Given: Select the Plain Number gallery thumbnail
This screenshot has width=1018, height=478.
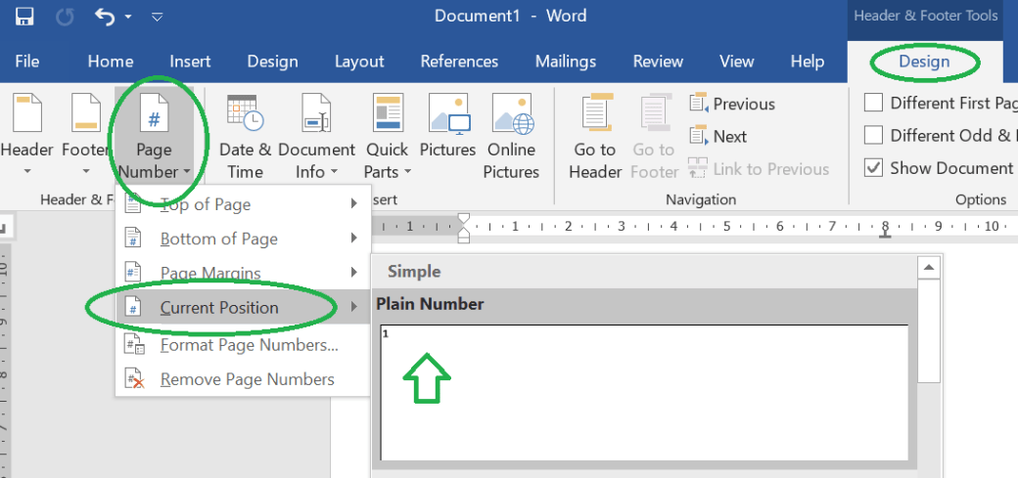Looking at the screenshot, I should [643, 391].
